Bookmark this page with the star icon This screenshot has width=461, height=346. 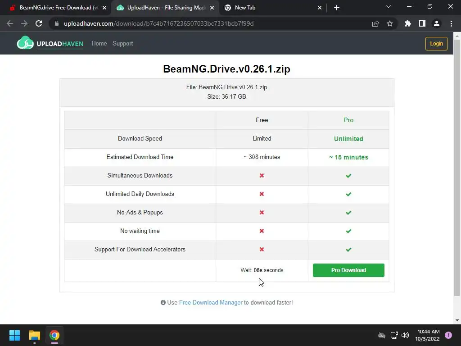[390, 23]
